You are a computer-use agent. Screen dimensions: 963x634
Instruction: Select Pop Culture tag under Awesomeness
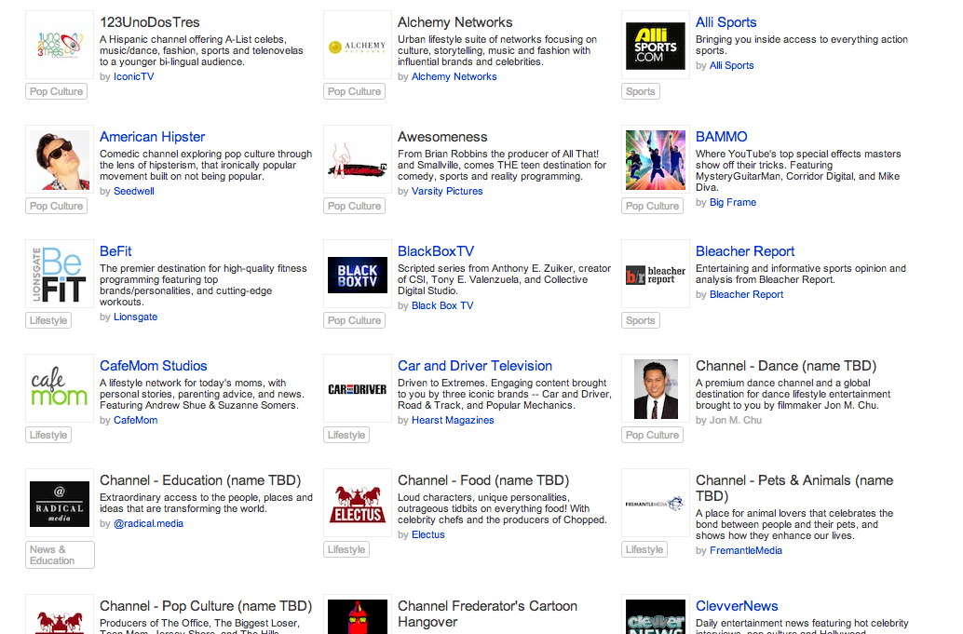pos(354,207)
